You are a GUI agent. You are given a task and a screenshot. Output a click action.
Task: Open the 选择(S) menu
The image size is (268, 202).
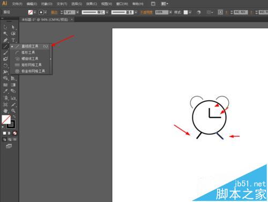coord(77,4)
